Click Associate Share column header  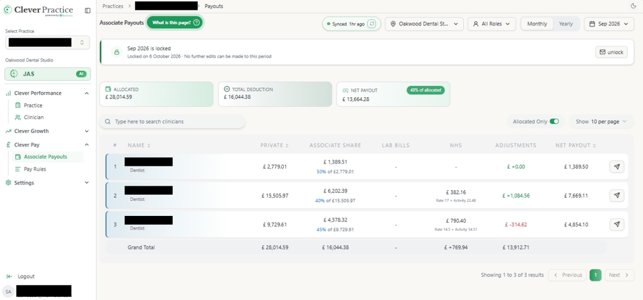(335, 145)
